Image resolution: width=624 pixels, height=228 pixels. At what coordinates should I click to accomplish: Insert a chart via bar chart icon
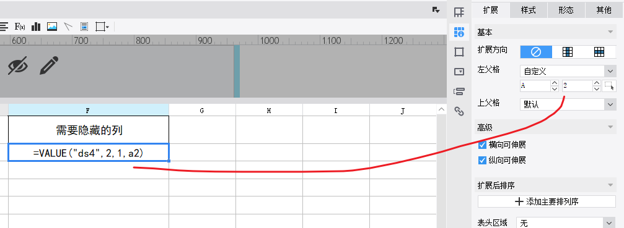click(x=36, y=27)
